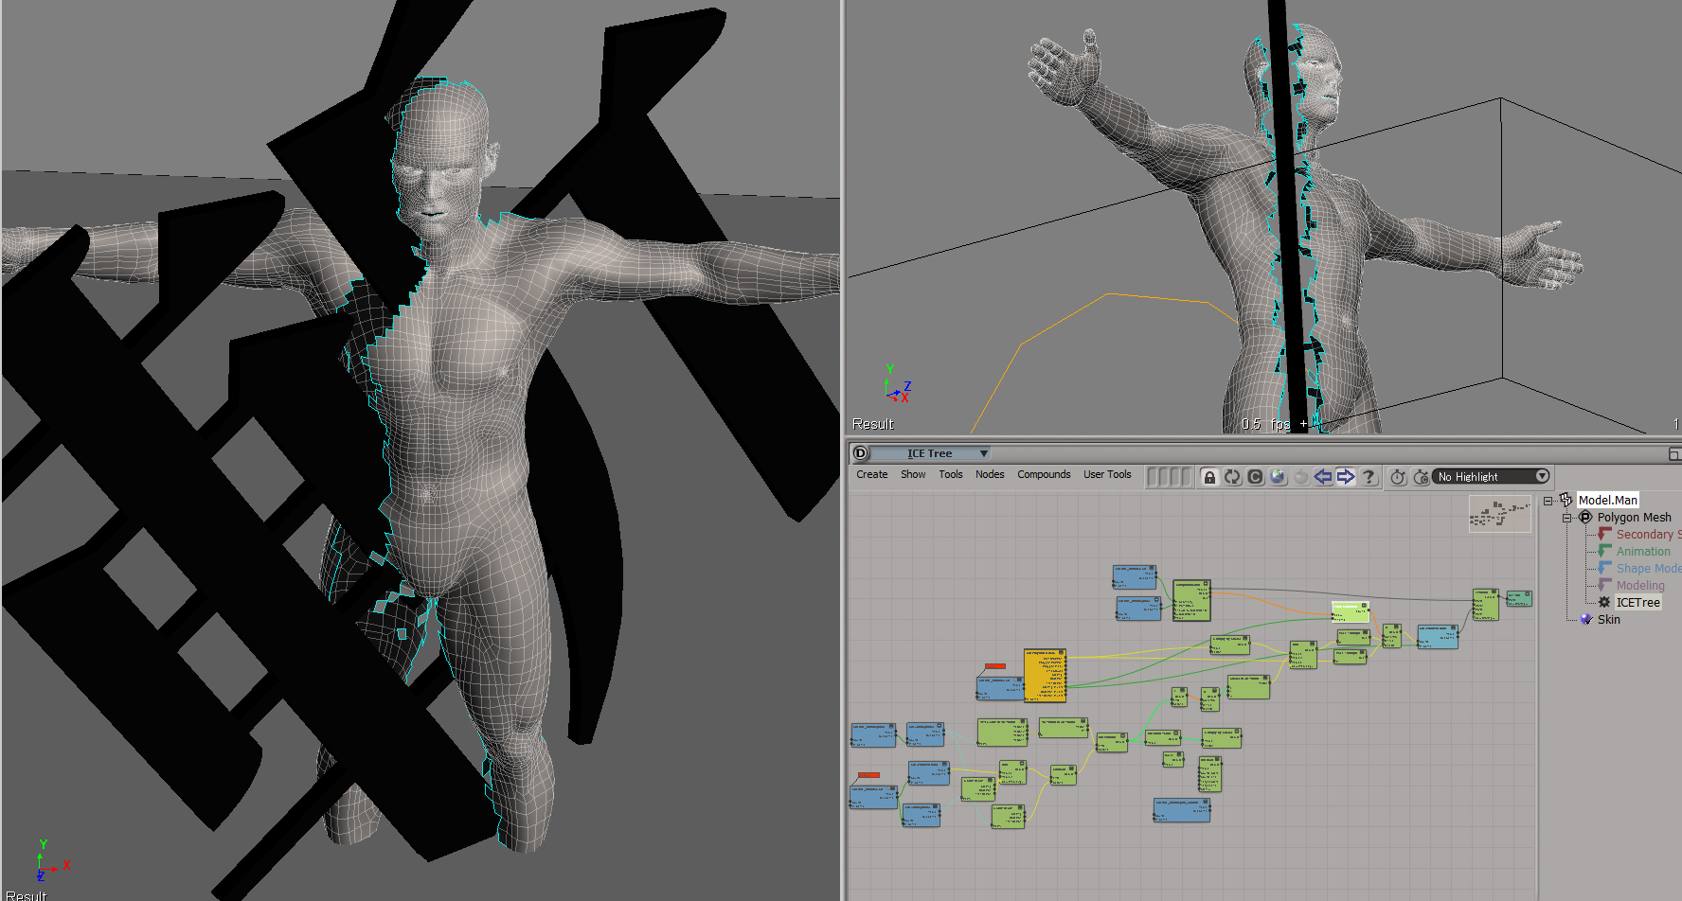This screenshot has height=901, width=1682.
Task: Click the left arrow navigation icon
Action: click(1323, 477)
